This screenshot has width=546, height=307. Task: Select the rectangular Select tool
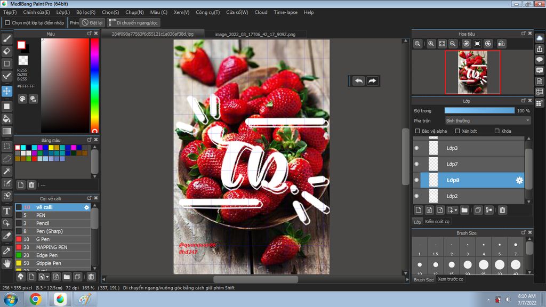(x=6, y=147)
